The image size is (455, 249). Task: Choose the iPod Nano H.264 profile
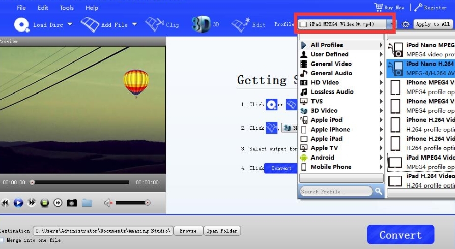pyautogui.click(x=421, y=69)
